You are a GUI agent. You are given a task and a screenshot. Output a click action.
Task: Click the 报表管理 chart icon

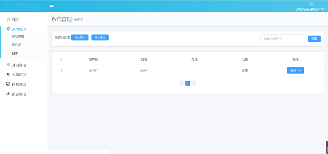8,94
